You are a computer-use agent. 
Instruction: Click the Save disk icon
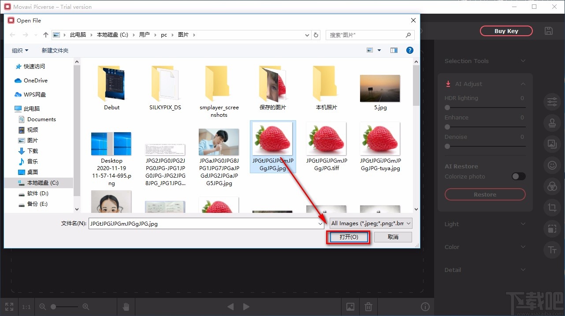pos(548,30)
